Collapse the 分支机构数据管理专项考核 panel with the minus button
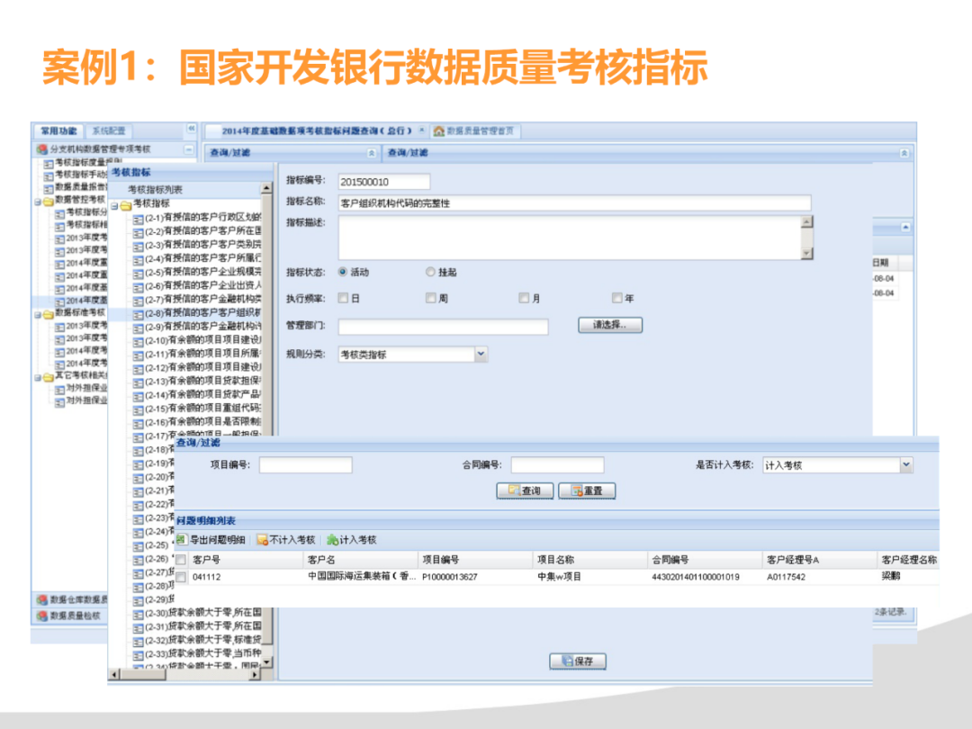 point(188,149)
